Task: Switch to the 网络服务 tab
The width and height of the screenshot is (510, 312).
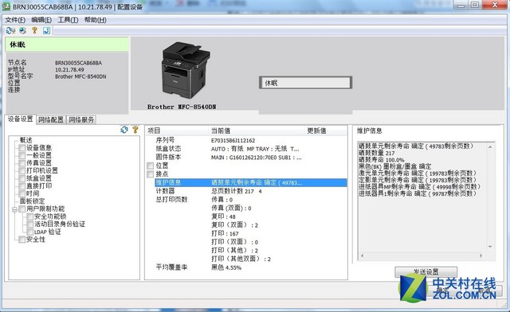Action: click(81, 119)
